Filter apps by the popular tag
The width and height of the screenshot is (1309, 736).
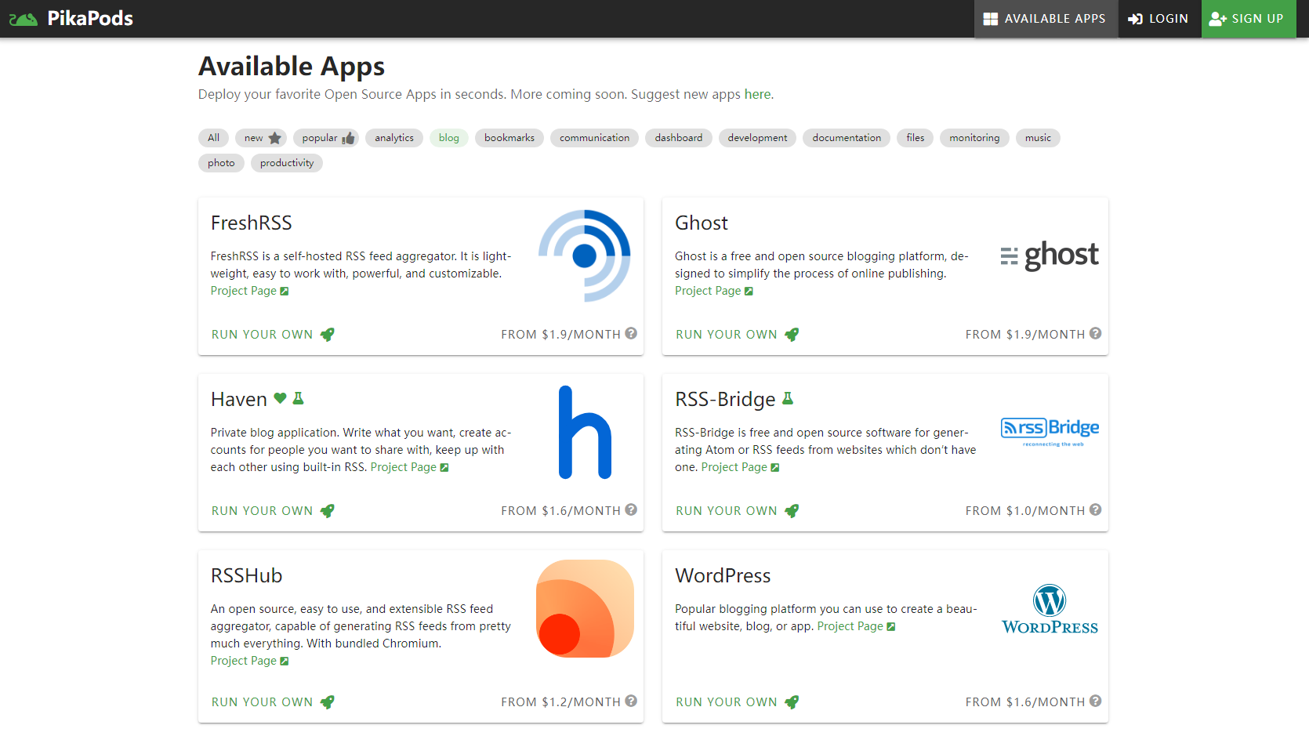pos(327,138)
